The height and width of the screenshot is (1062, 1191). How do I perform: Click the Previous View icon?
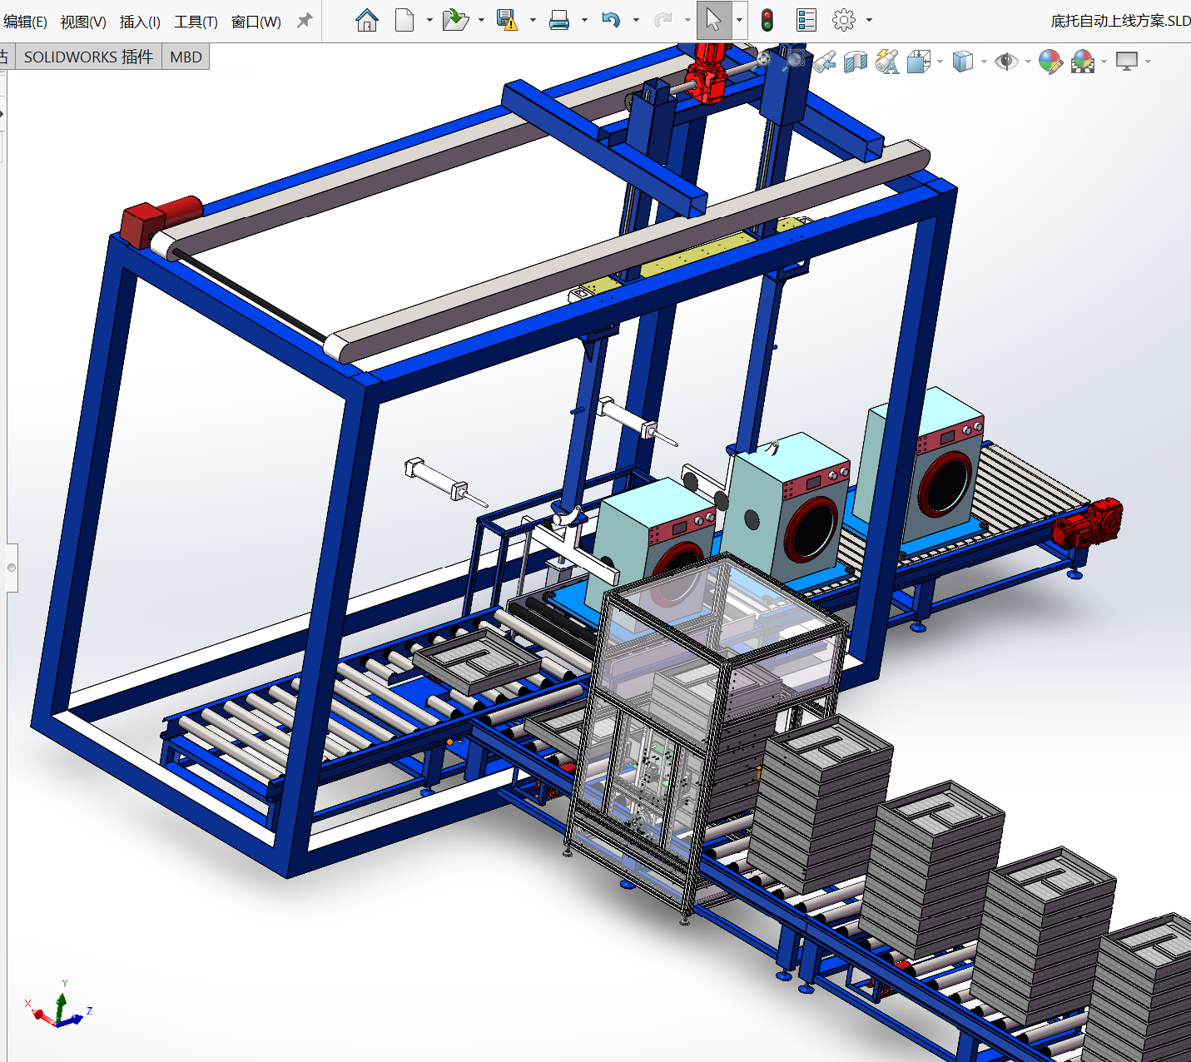click(x=825, y=62)
